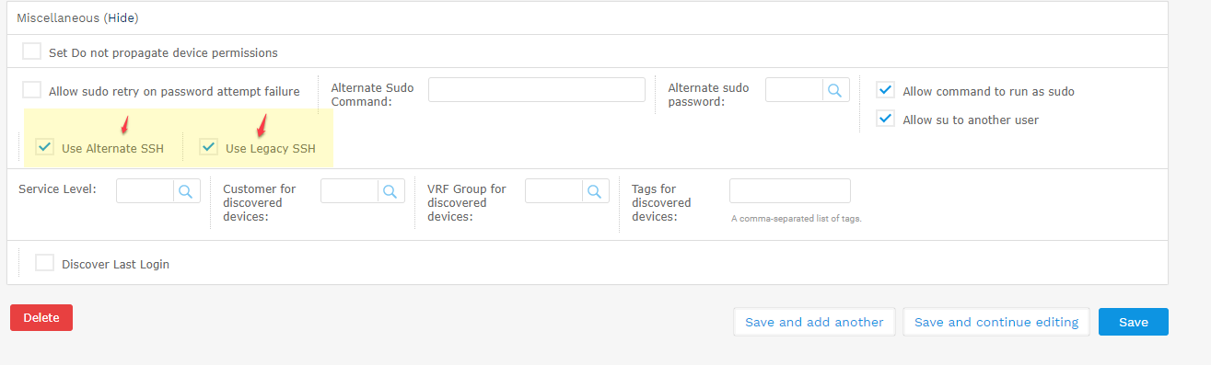Choose Save and add another
Image resolution: width=1211 pixels, height=365 pixels.
pos(814,322)
